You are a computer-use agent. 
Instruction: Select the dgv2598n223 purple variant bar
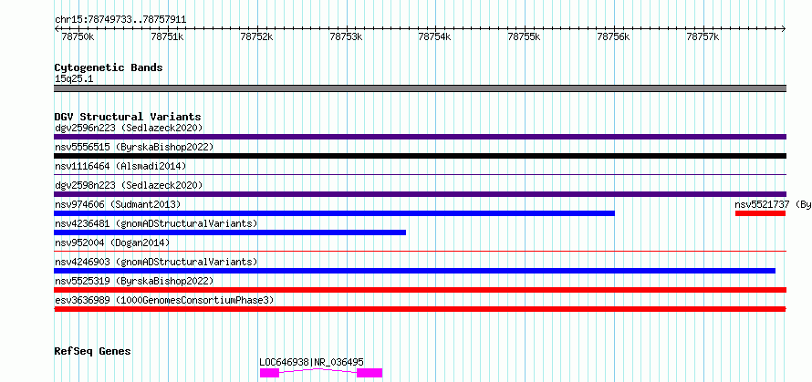click(x=420, y=194)
